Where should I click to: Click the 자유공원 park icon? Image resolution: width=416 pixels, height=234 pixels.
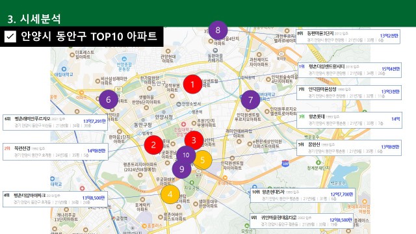(192, 183)
